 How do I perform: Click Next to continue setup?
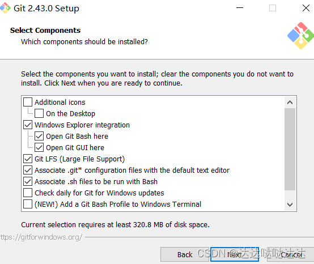tap(235, 254)
